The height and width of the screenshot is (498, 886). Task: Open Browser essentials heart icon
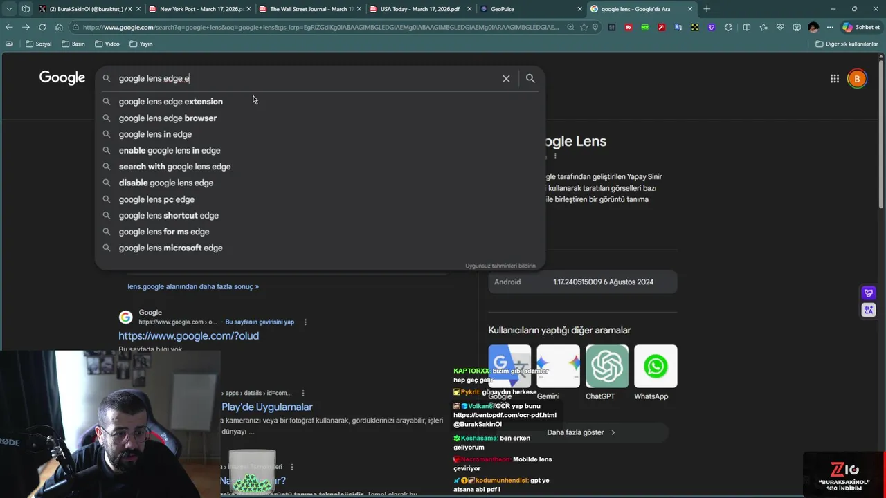[x=780, y=28]
